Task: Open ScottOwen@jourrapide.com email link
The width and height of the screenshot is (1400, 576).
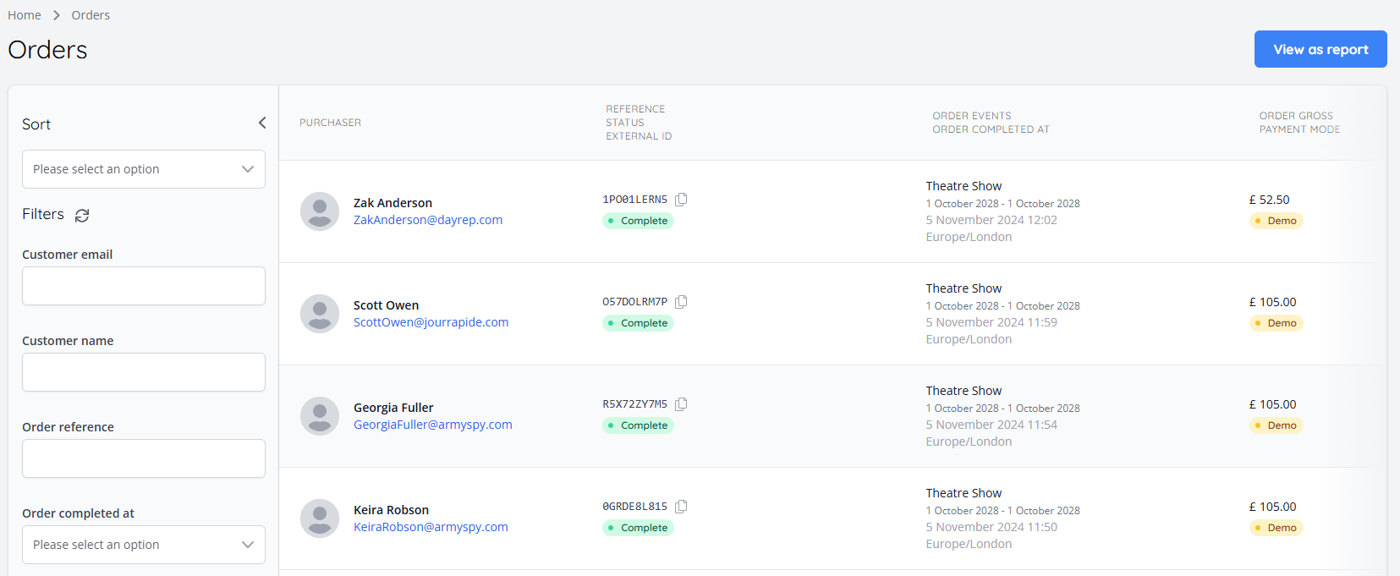Action: 431,322
